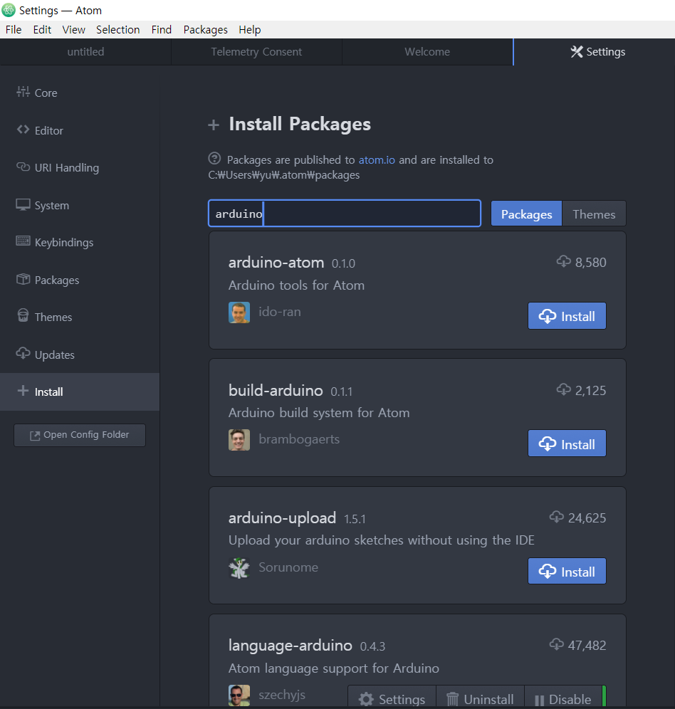Click the arduino-upload download count icon
The image size is (675, 709).
pyautogui.click(x=557, y=517)
